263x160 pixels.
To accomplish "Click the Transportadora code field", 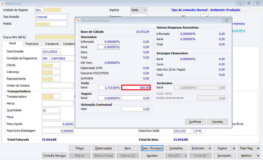I will click(x=51, y=97).
